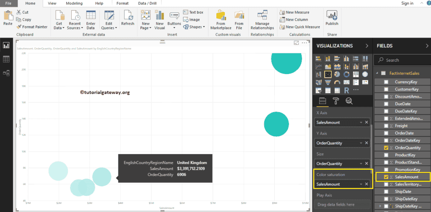Check the Freight field checkbox
This screenshot has height=212, width=431.
click(386, 126)
